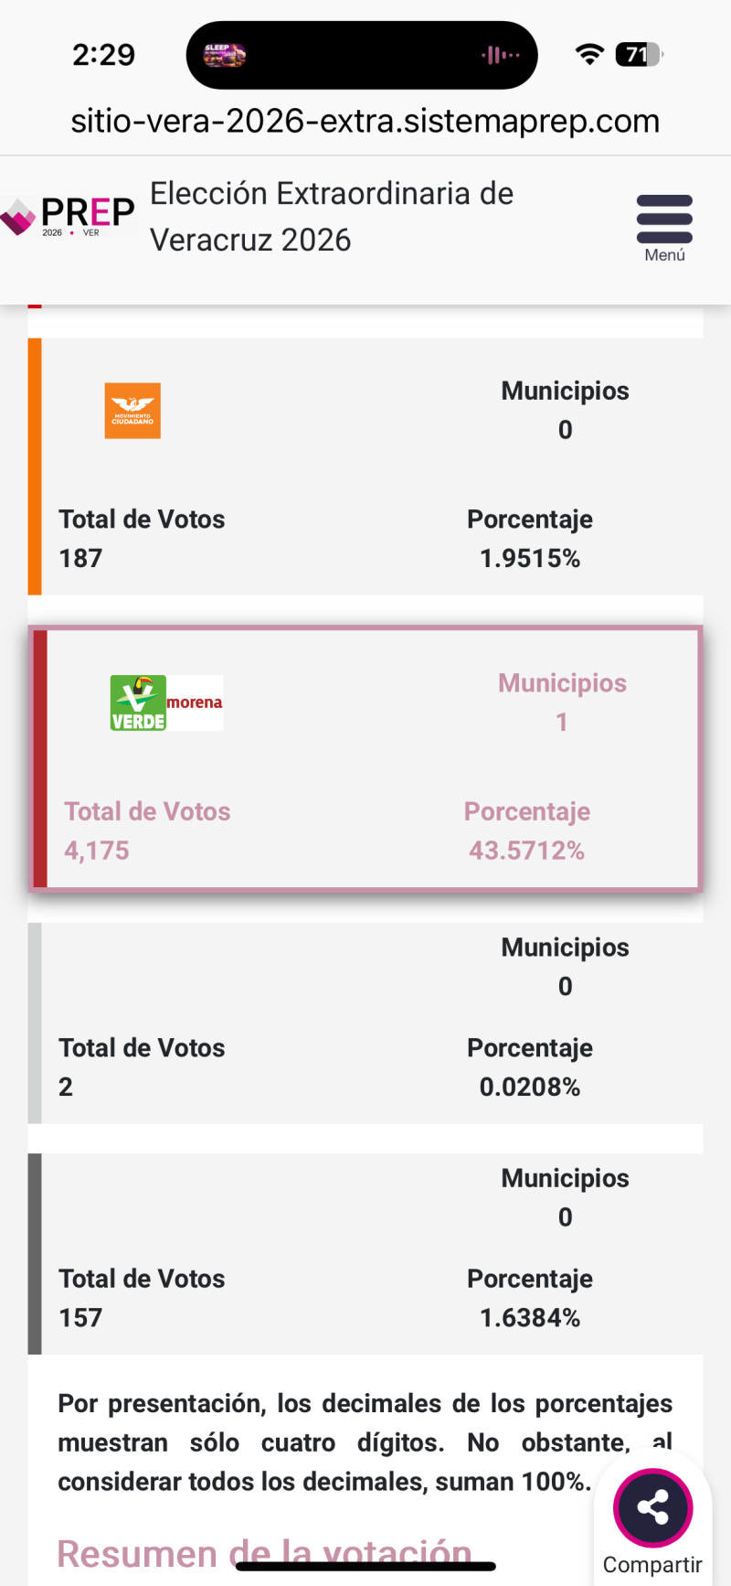This screenshot has width=731, height=1586.
Task: Select the card with 157 total votes
Action: [x=365, y=1253]
